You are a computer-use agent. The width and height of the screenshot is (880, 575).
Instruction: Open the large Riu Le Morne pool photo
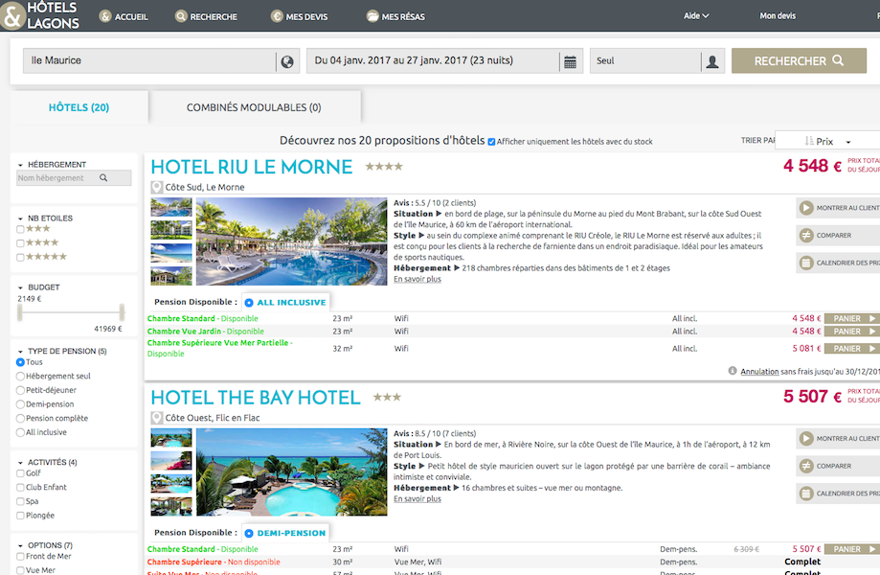click(x=291, y=241)
